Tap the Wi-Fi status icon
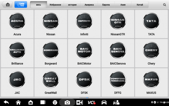Image resolution: width=169 pixels, height=106 pixels. 158,102
